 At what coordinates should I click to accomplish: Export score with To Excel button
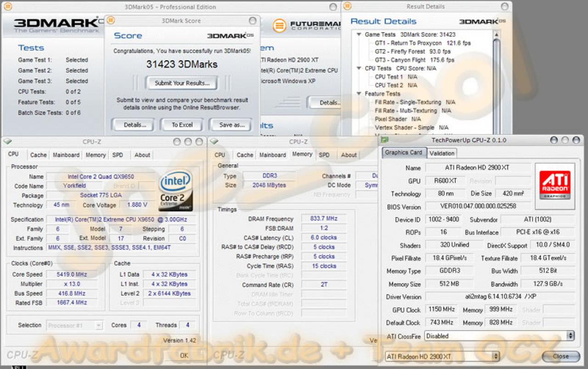[182, 125]
